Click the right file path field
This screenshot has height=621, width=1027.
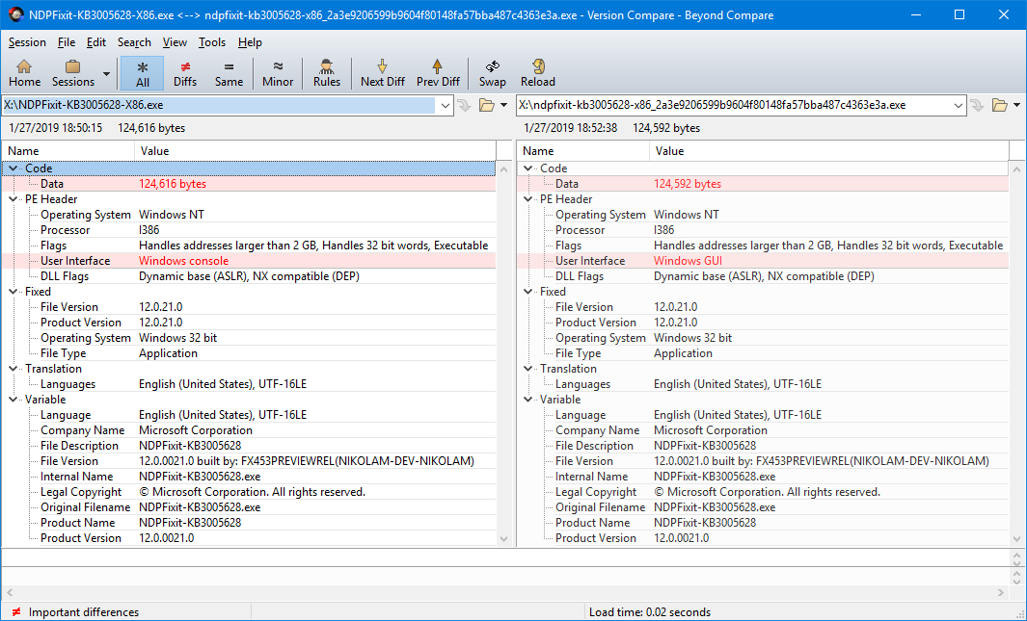[x=734, y=105]
